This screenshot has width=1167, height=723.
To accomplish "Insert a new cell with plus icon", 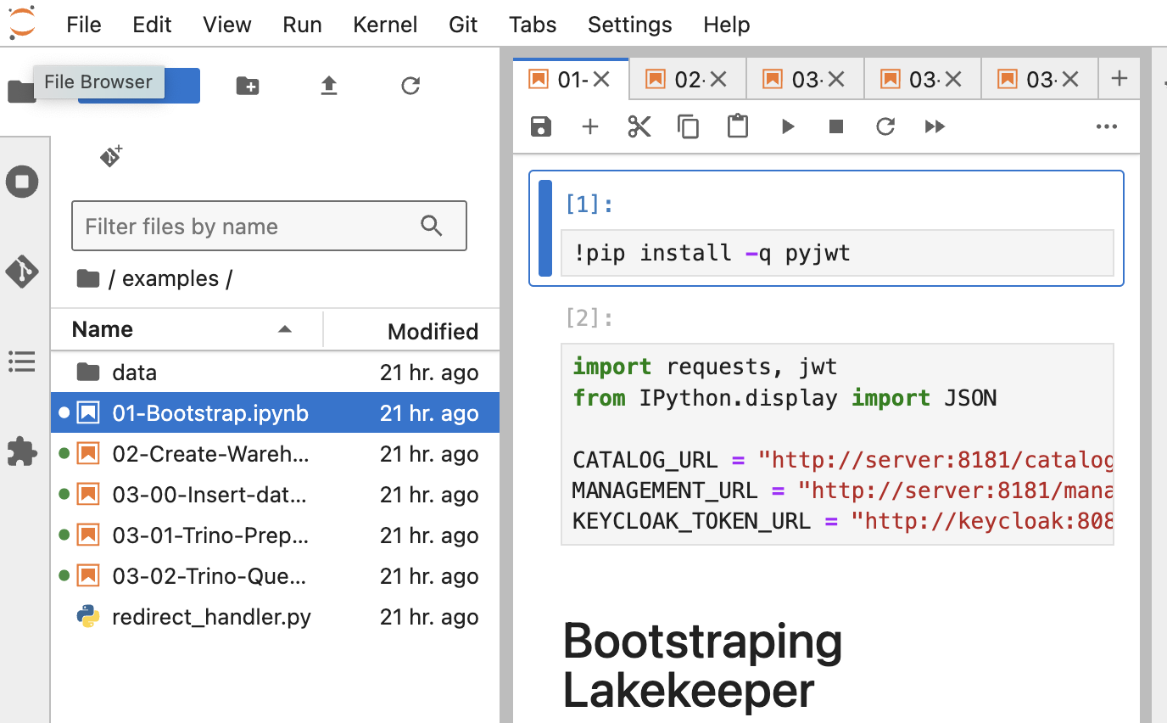I will 590,126.
